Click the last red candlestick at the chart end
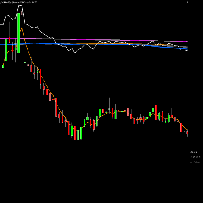This screenshot has width=203, height=203. (188, 133)
